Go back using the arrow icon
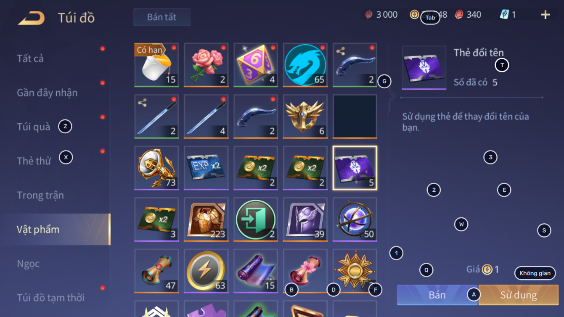This screenshot has height=317, width=564. pyautogui.click(x=32, y=18)
